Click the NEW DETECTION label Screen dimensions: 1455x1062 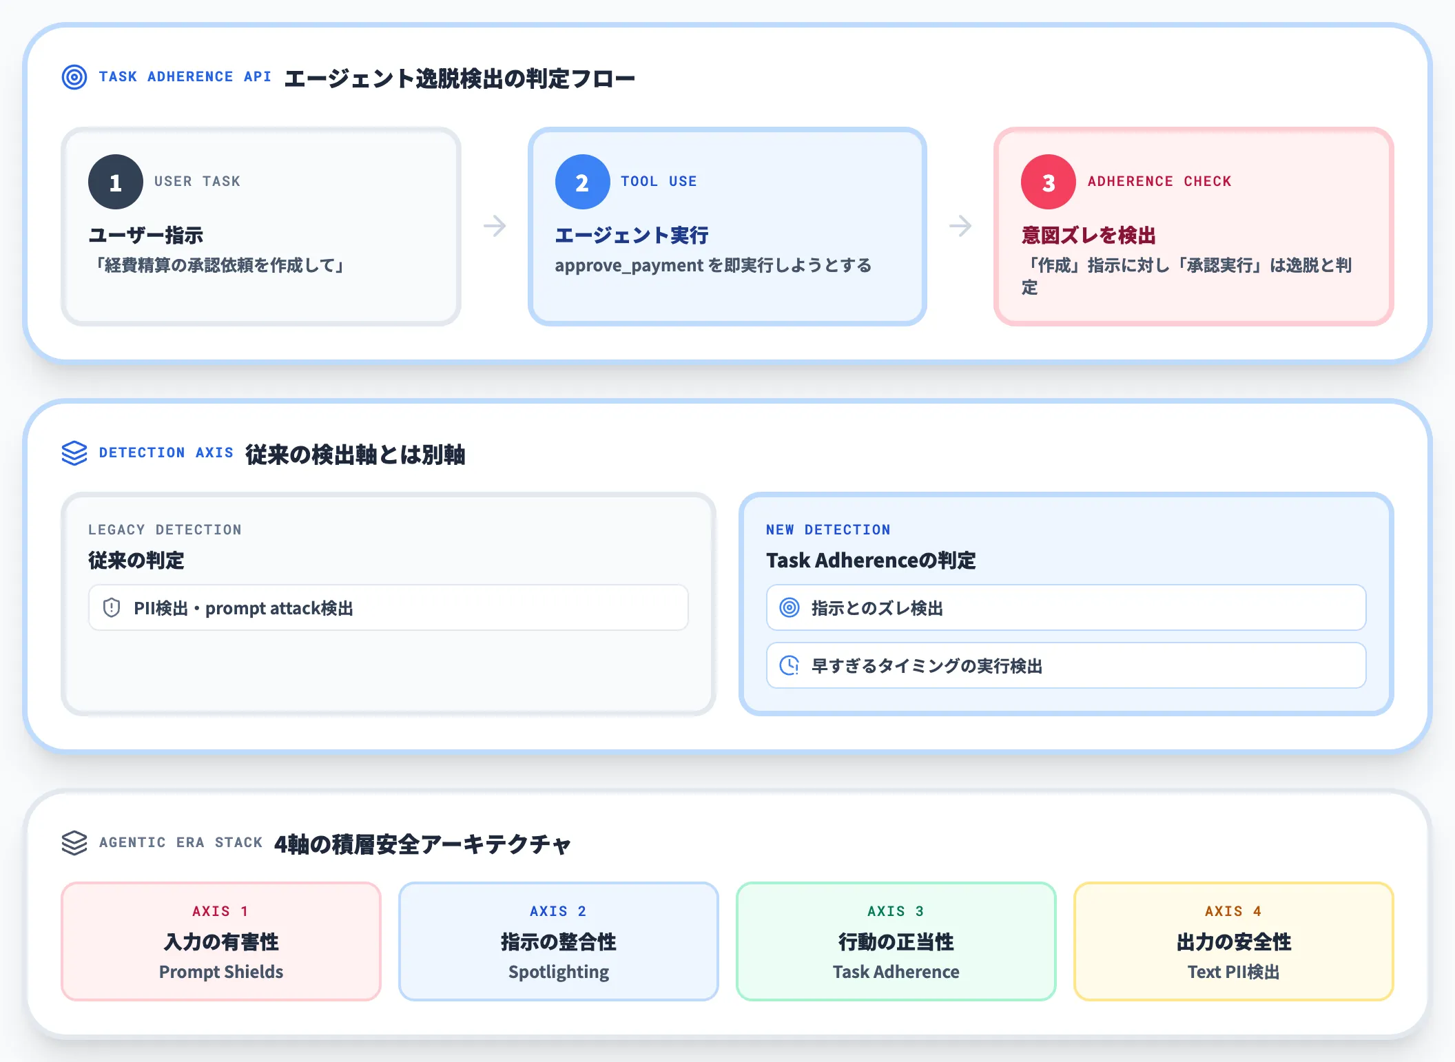pos(828,530)
